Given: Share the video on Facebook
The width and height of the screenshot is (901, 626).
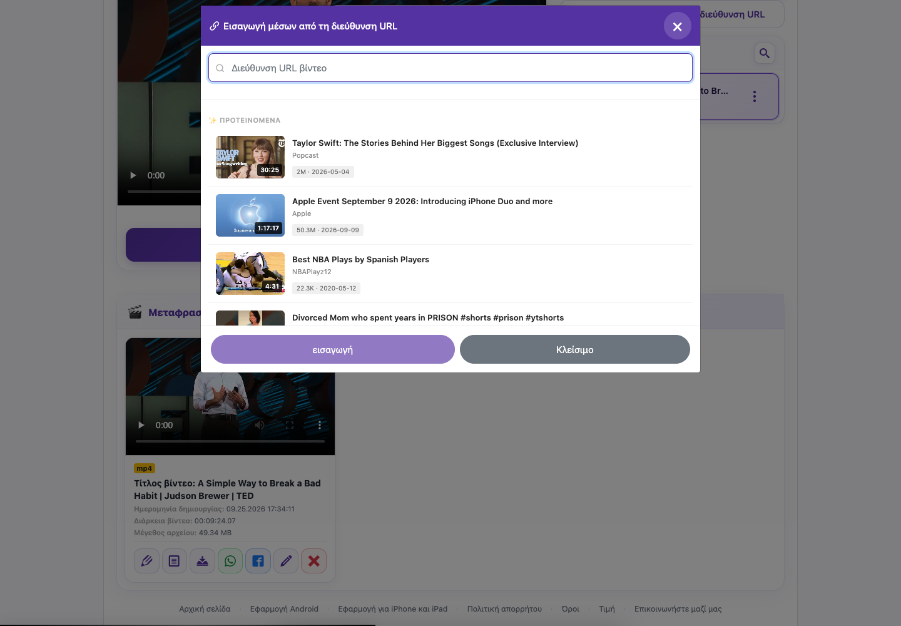Looking at the screenshot, I should click(258, 561).
